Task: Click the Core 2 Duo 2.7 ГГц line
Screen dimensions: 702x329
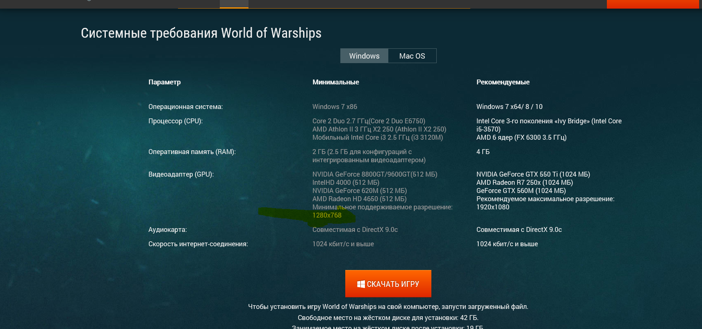Action: pos(369,121)
